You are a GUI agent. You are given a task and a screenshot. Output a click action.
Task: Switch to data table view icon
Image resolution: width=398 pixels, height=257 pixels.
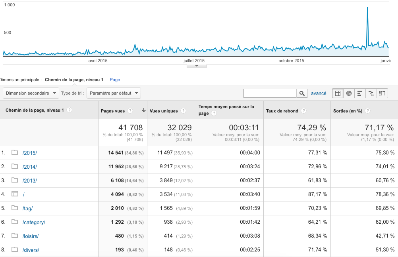[x=338, y=93]
